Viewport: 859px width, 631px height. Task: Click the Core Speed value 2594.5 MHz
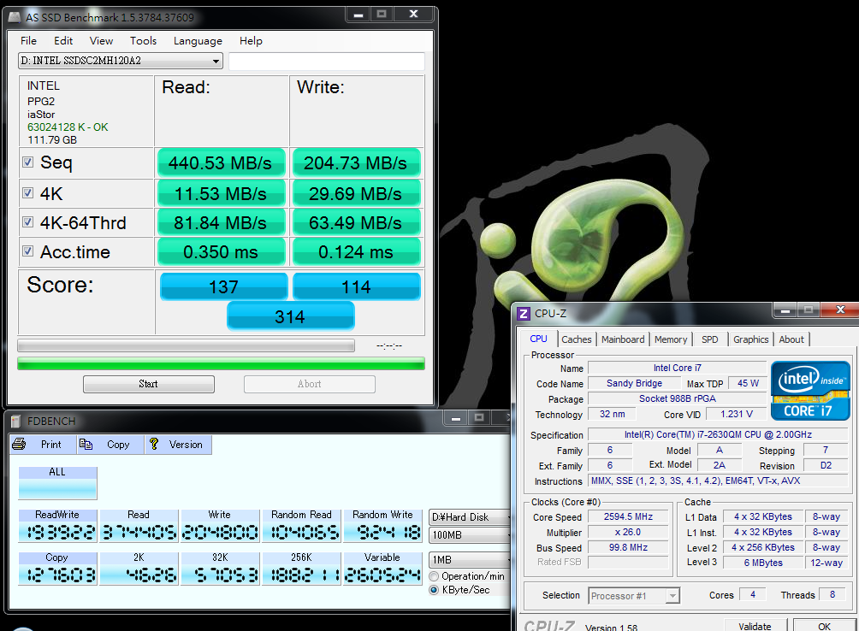click(x=628, y=516)
